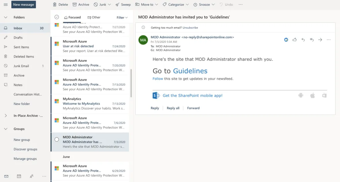Image resolution: width=340 pixels, height=182 pixels.
Task: Click the Archive box icon in toolbar
Action: pos(75,5)
